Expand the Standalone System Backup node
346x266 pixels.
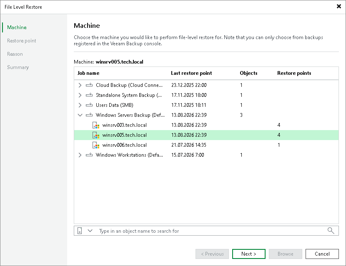pyautogui.click(x=80, y=95)
